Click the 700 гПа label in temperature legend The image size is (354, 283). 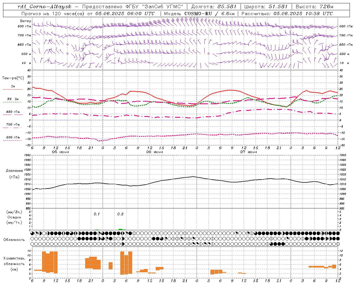click(x=13, y=124)
